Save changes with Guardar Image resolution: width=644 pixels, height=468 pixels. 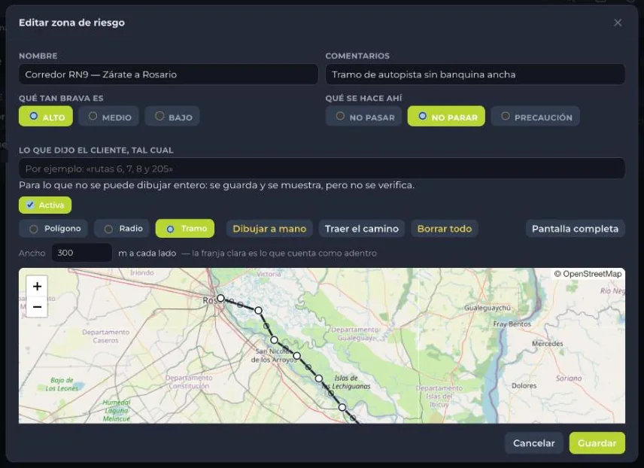(x=597, y=443)
